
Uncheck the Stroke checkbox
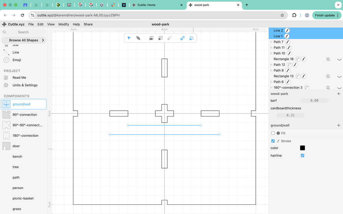pyautogui.click(x=273, y=141)
